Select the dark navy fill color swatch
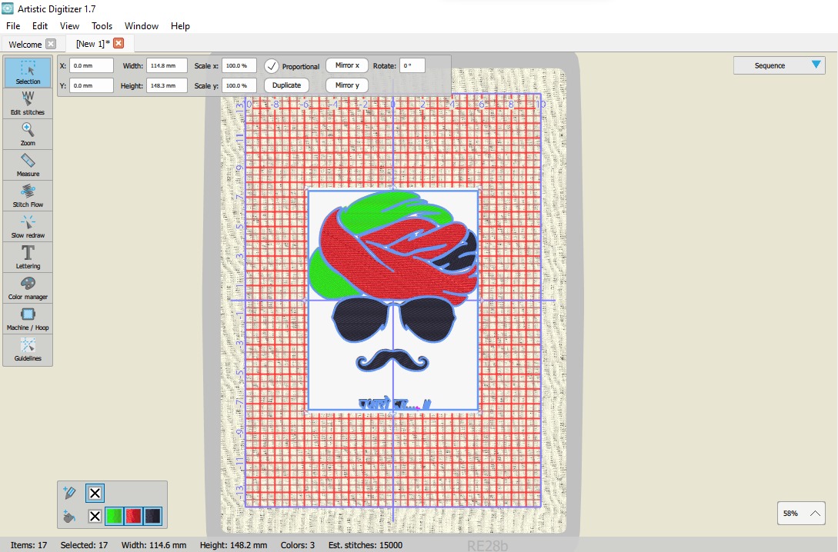This screenshot has width=838, height=552. click(152, 516)
